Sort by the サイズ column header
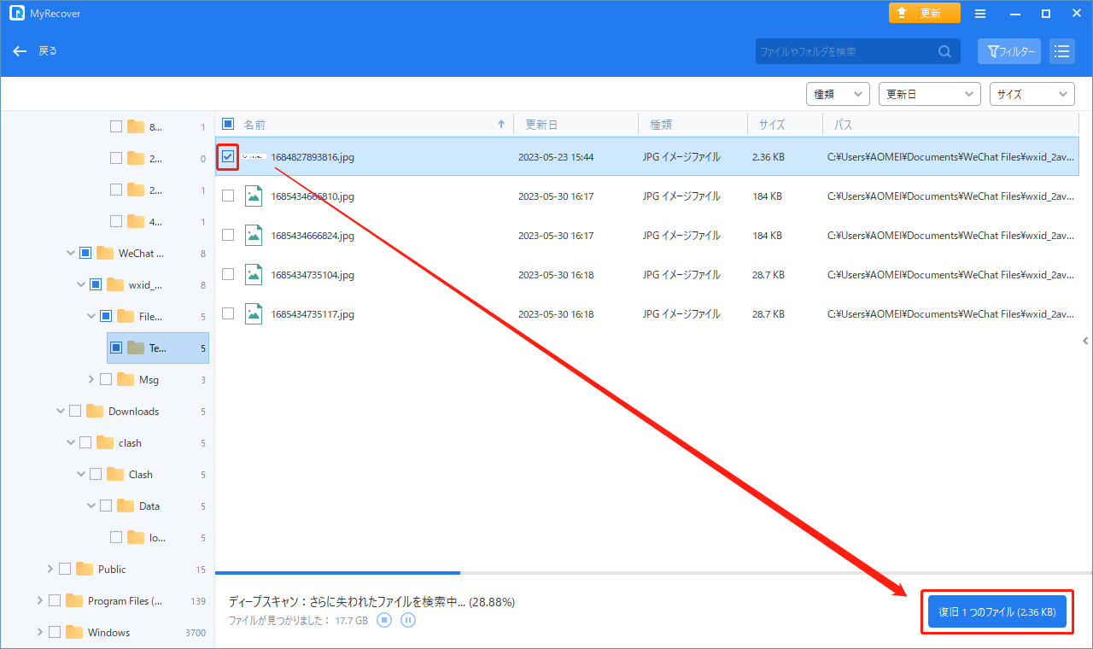This screenshot has width=1093, height=649. click(772, 125)
